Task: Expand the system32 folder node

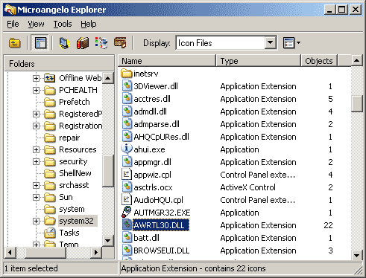Action: click(36, 221)
